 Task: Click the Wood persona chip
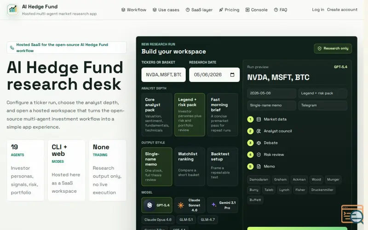pyautogui.click(x=316, y=179)
